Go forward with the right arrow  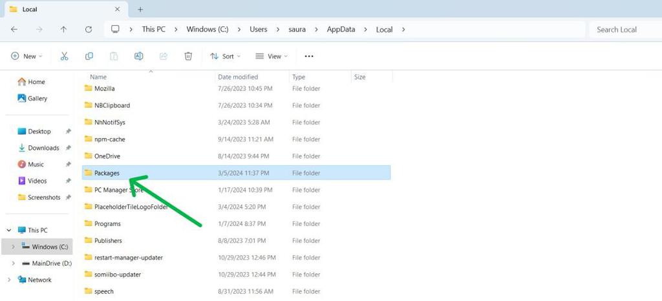39,30
